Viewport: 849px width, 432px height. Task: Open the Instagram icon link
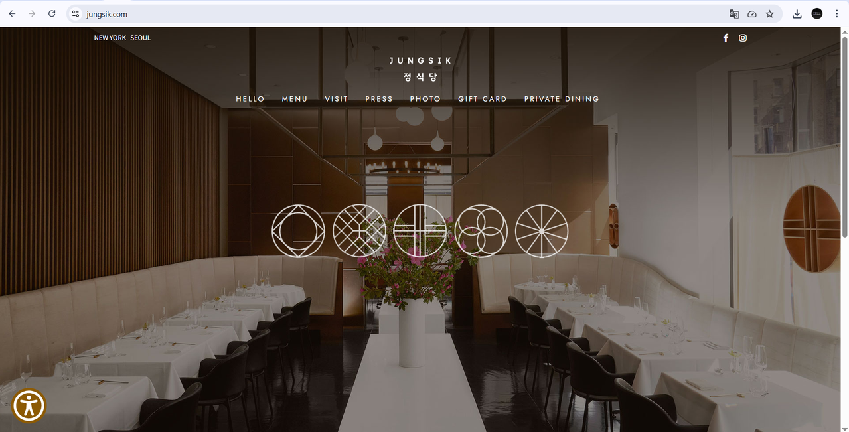click(743, 38)
